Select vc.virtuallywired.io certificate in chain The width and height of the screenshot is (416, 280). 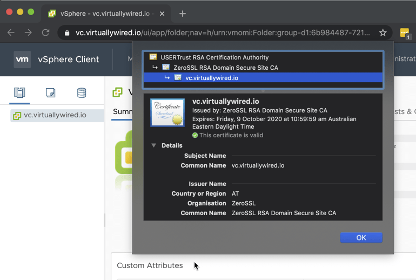tap(263, 78)
